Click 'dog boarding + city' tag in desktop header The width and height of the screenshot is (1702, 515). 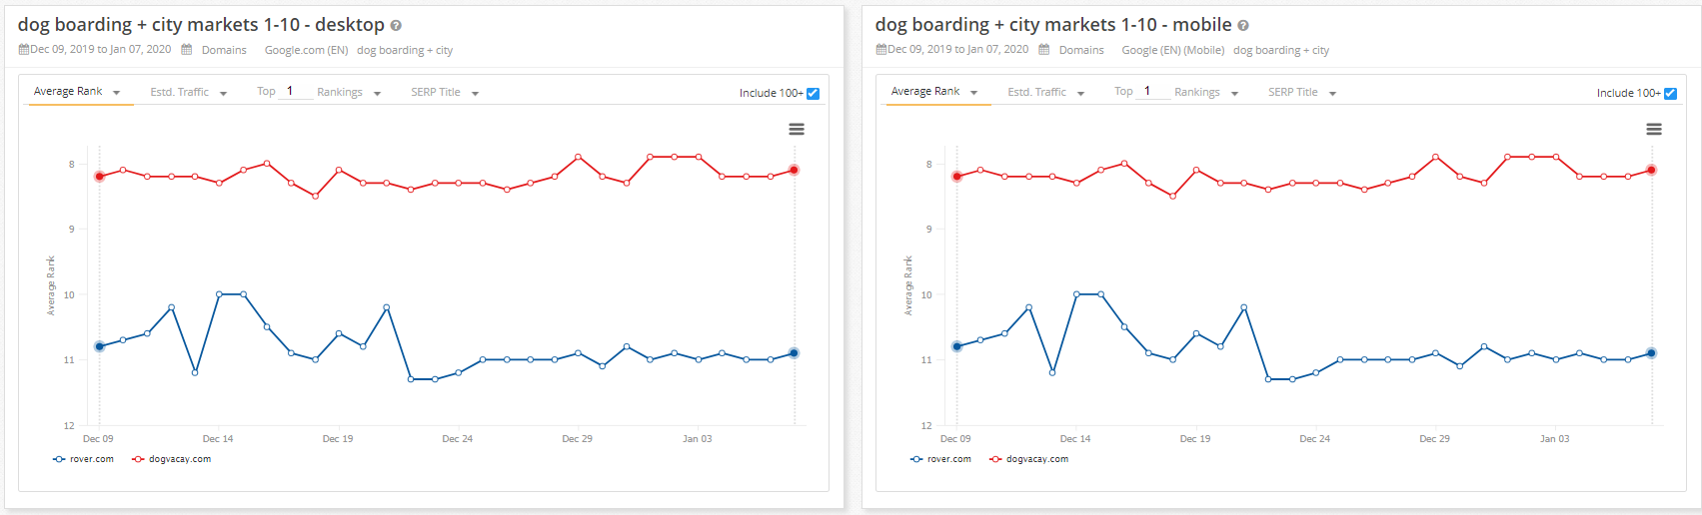(405, 50)
